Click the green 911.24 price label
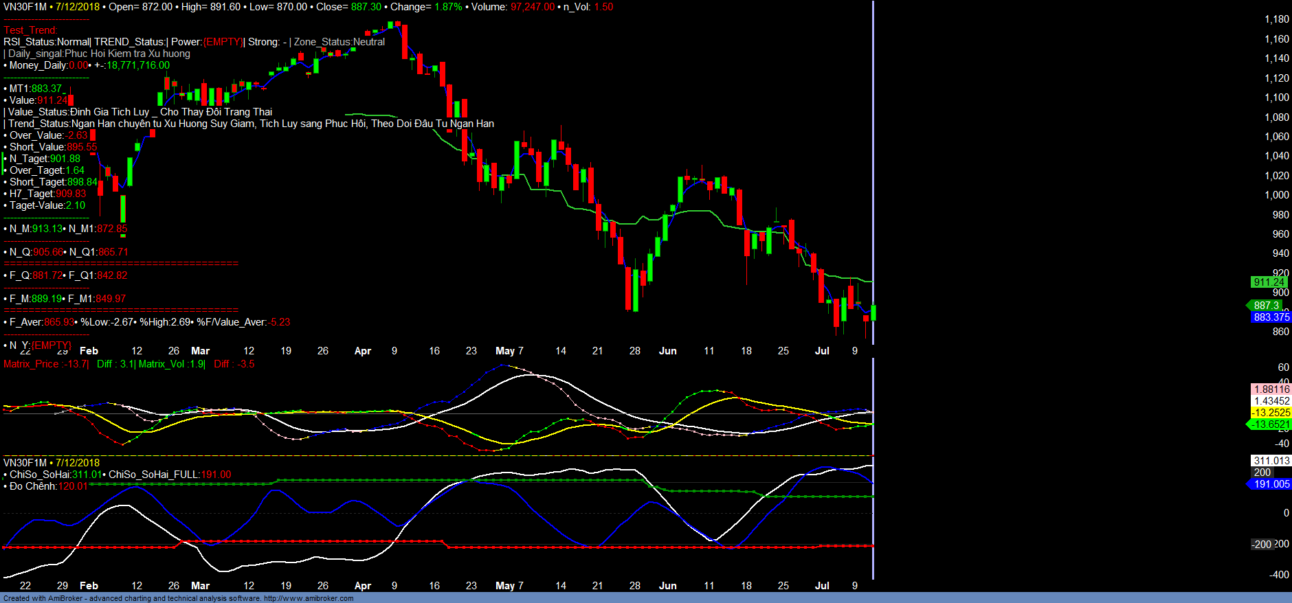The image size is (1292, 603). pos(1269,282)
